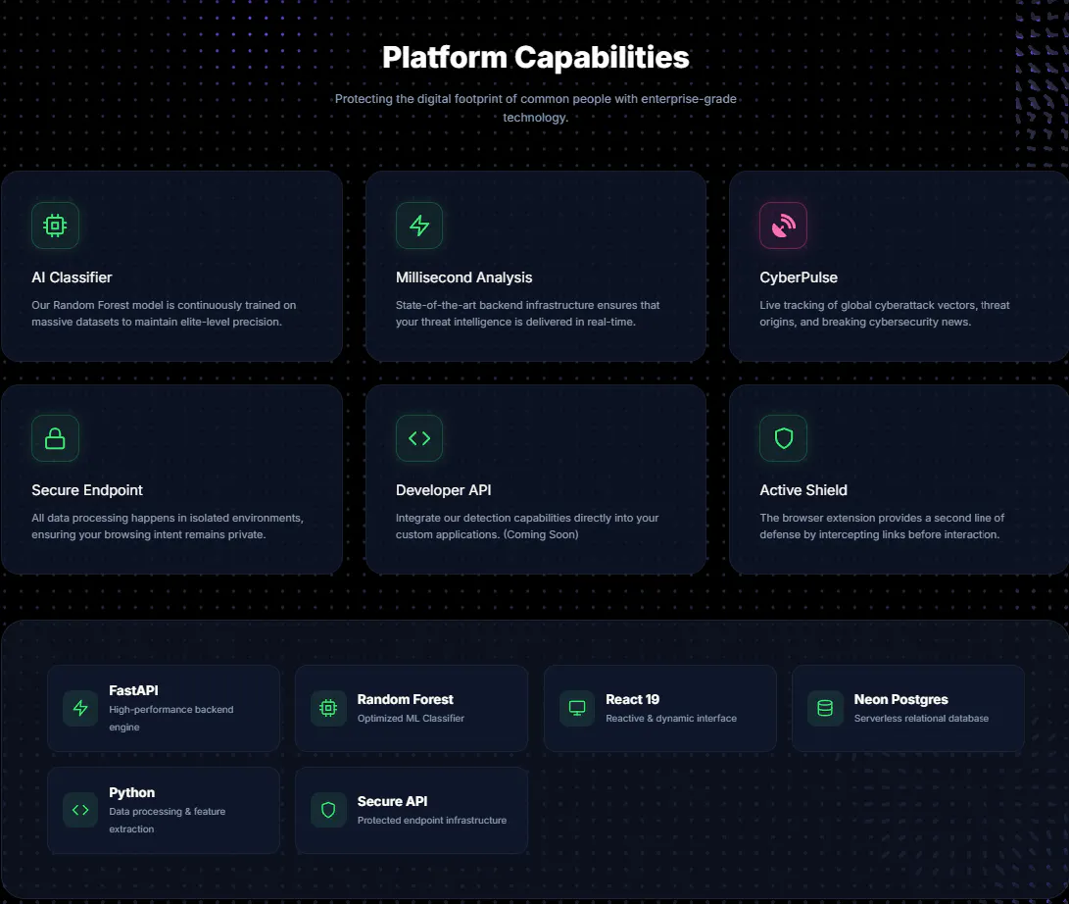The height and width of the screenshot is (904, 1069).
Task: Select the Active Shield heading
Action: point(803,490)
